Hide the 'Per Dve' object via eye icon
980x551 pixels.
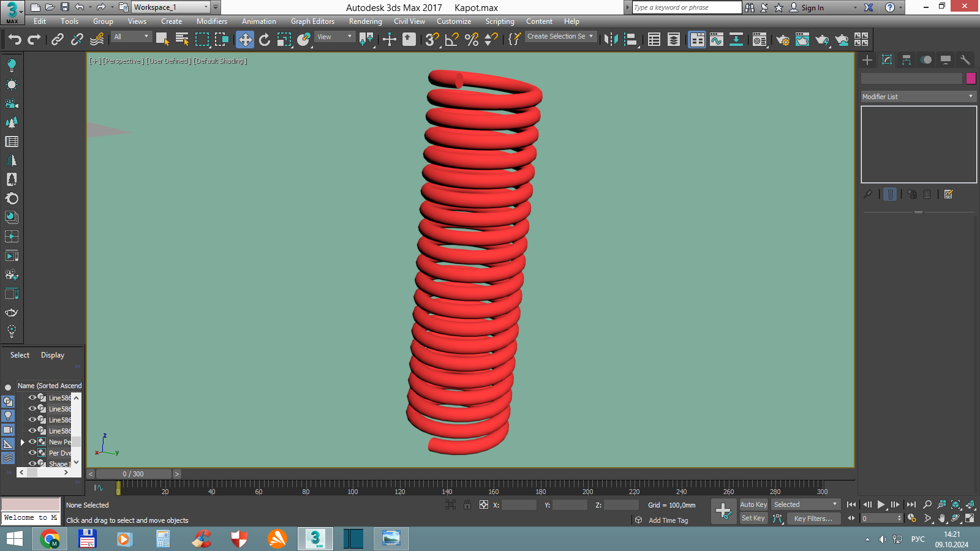(x=32, y=452)
